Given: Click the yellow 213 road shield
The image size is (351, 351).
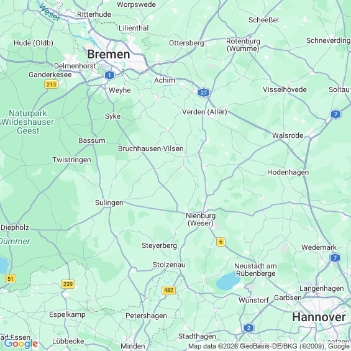Looking at the screenshot, I should 52,84.
